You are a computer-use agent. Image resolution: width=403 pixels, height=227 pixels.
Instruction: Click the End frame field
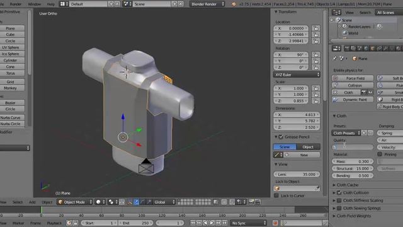click(136, 223)
